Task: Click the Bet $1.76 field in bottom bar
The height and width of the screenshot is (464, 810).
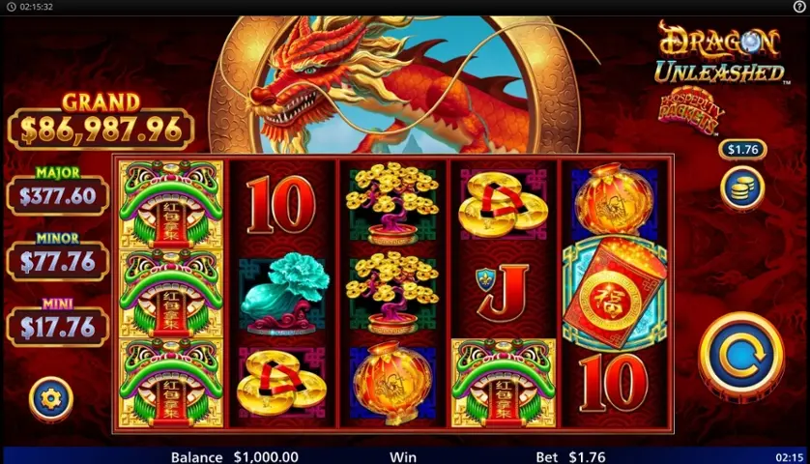Action: pos(570,457)
